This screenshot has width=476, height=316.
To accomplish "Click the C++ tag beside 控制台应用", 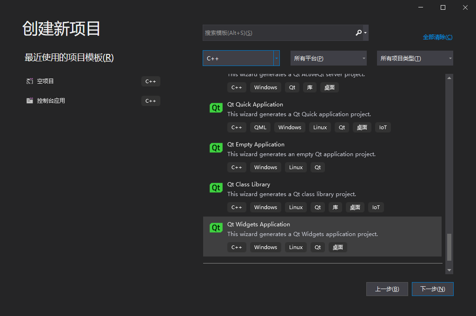I will tap(151, 101).
